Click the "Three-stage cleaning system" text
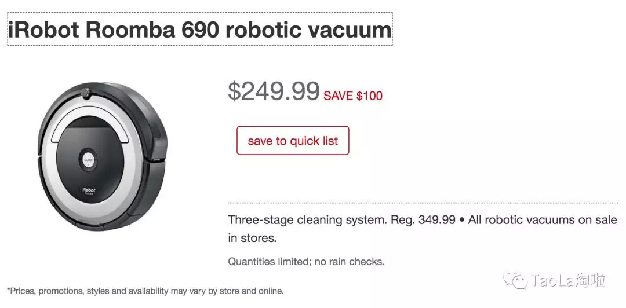This screenshot has width=626, height=308. tap(307, 220)
